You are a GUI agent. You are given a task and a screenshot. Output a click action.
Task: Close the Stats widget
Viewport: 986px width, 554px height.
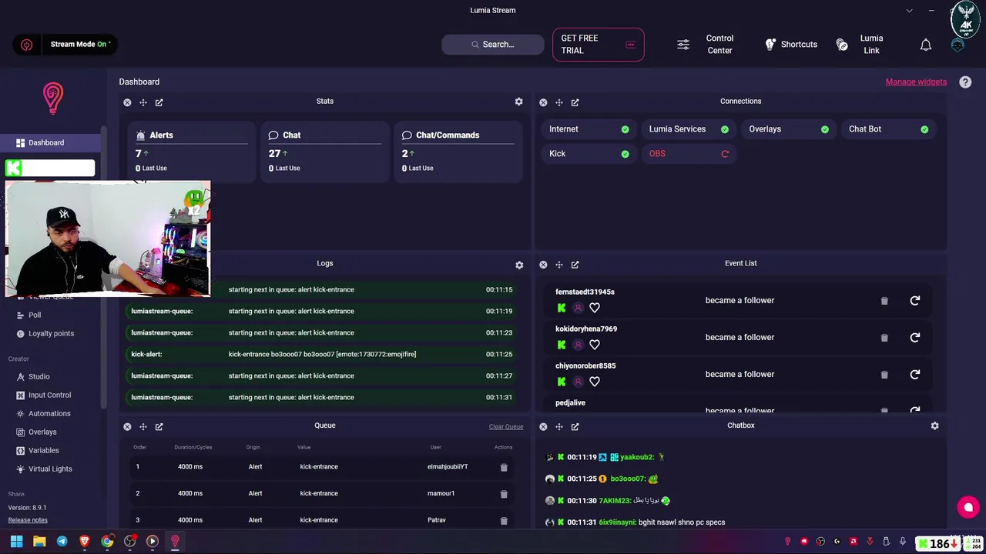click(127, 102)
